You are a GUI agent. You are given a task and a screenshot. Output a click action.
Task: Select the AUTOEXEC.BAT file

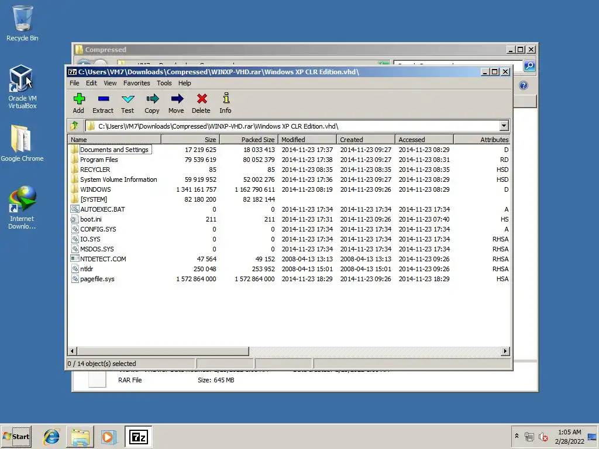tap(289, 209)
